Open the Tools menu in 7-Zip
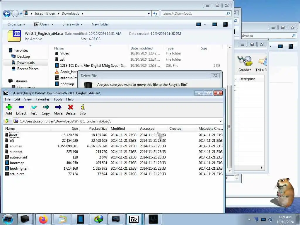300x225 pixels. coord(58,99)
